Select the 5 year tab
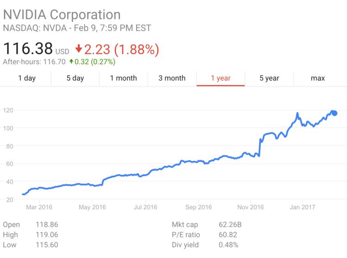This screenshot has width=347, height=258. click(269, 78)
